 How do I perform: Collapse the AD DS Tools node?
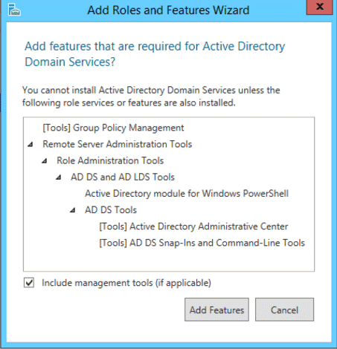click(x=73, y=210)
